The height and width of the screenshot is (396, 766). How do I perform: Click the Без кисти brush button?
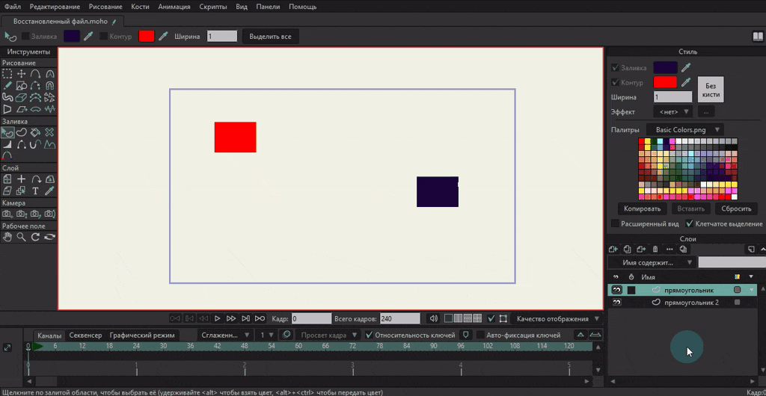(711, 89)
